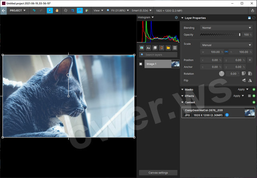257x178 pixels.
Task: Click the Canvas settings button
Action: click(x=158, y=173)
